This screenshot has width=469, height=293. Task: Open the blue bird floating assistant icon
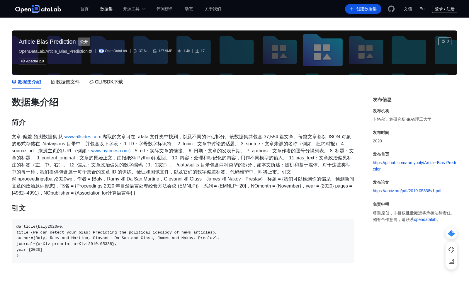(x=451, y=233)
